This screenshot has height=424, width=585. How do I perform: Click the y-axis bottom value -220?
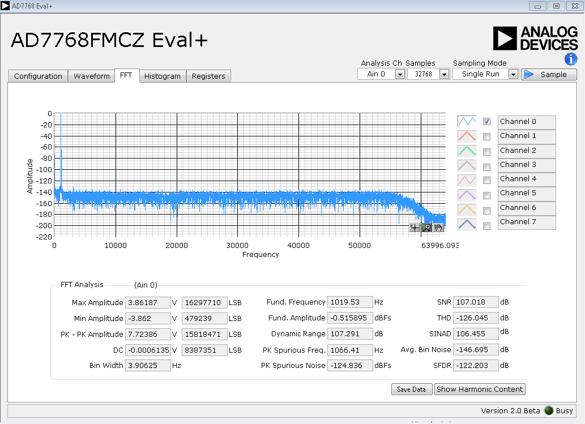[44, 237]
